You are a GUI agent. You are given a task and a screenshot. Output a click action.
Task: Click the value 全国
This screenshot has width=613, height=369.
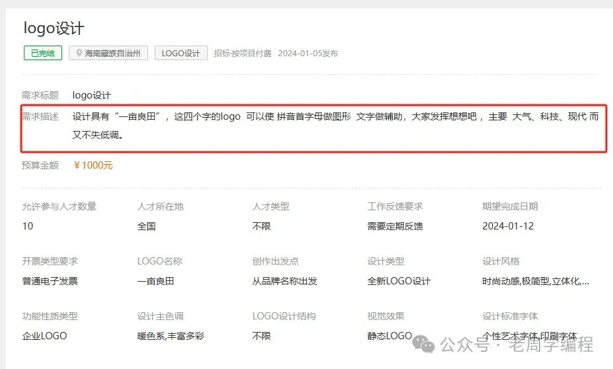point(147,226)
